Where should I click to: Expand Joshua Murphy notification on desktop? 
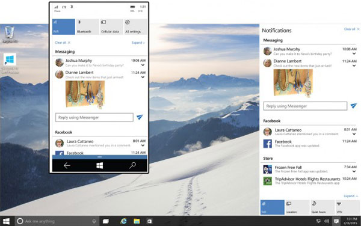[354, 53]
